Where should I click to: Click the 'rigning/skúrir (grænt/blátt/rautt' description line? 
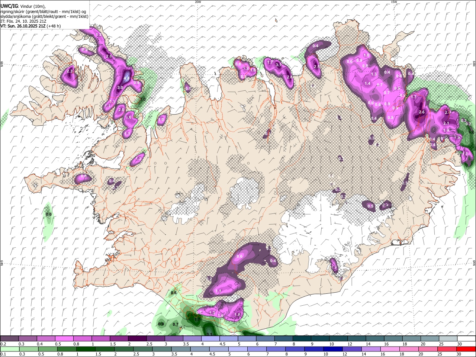click(43, 12)
